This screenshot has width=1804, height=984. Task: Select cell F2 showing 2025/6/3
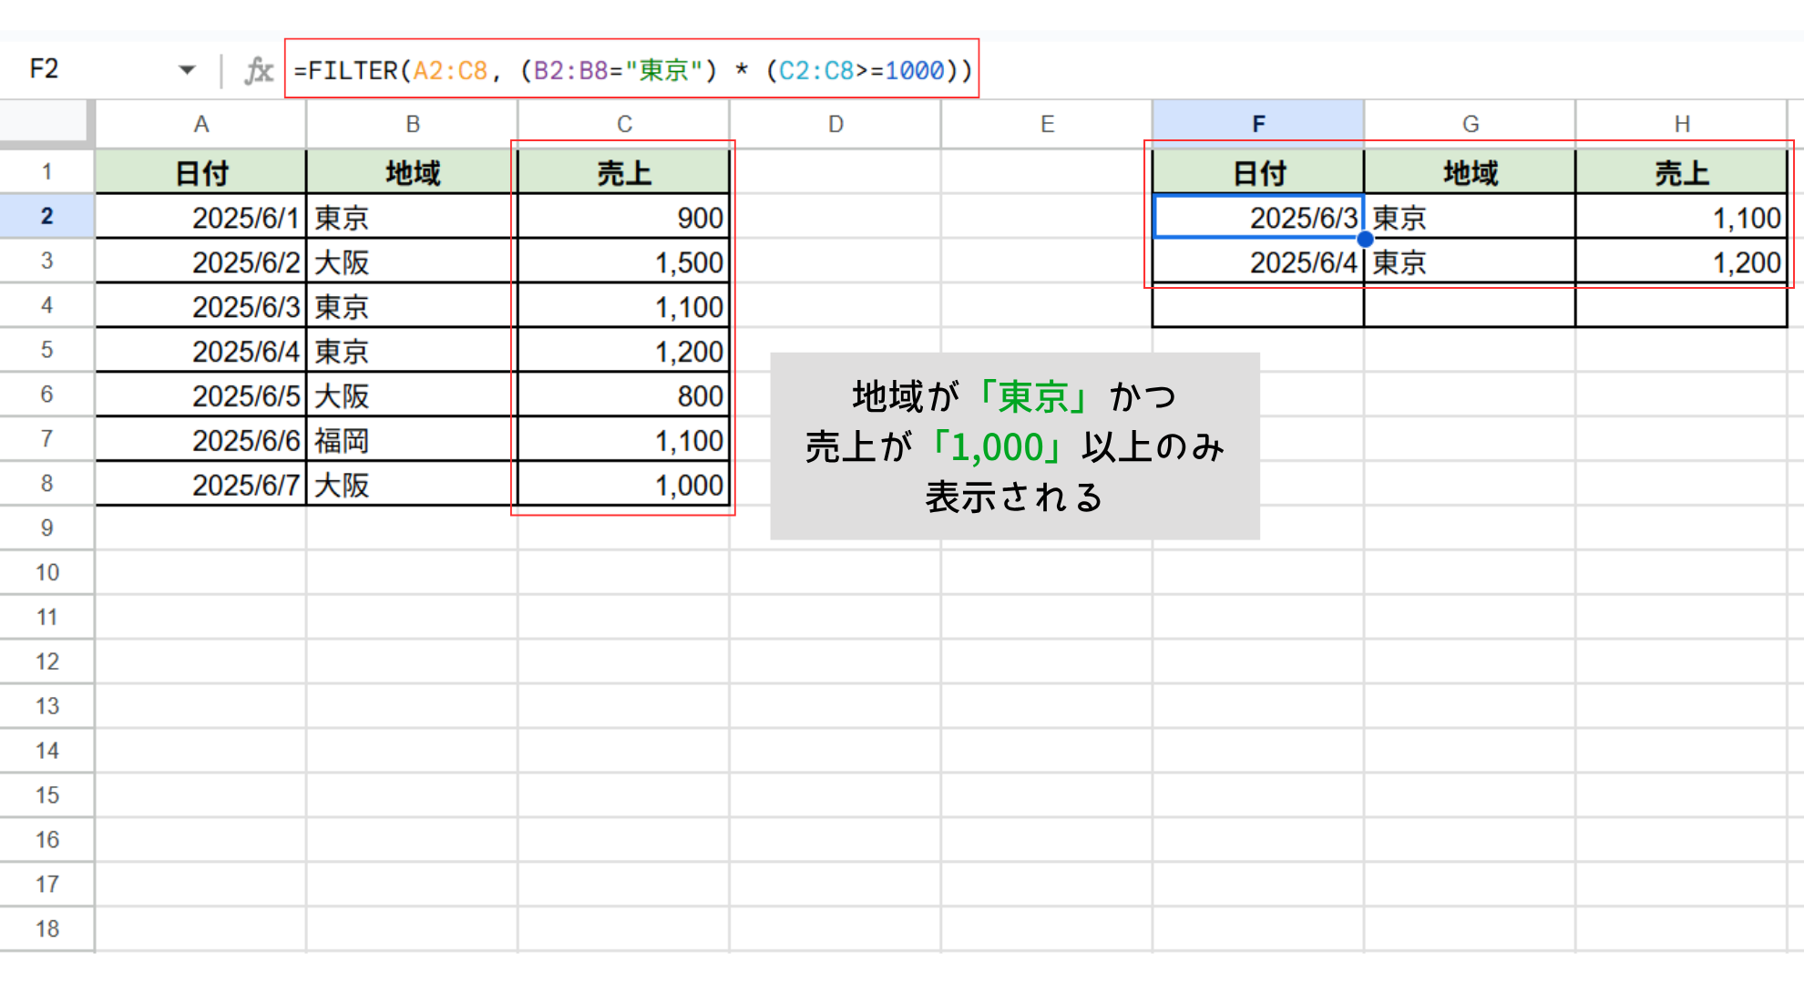pyautogui.click(x=1258, y=217)
